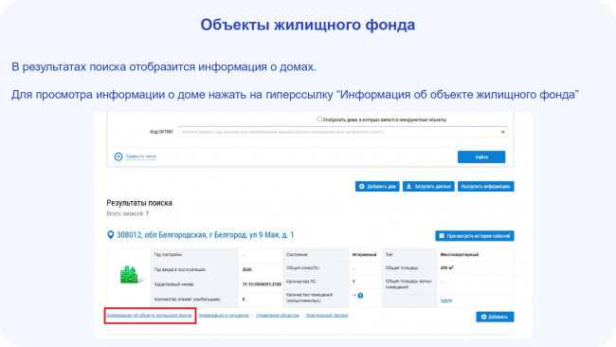The image size is (616, 347).
Task: Select the Многоквартирный type value
Action: coord(460,255)
